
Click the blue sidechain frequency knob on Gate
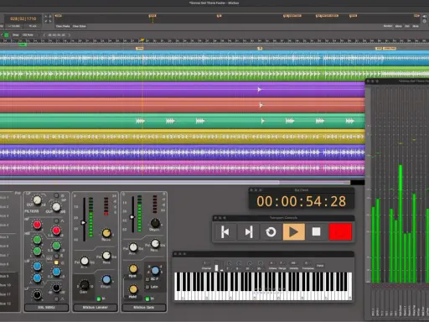coord(155,270)
